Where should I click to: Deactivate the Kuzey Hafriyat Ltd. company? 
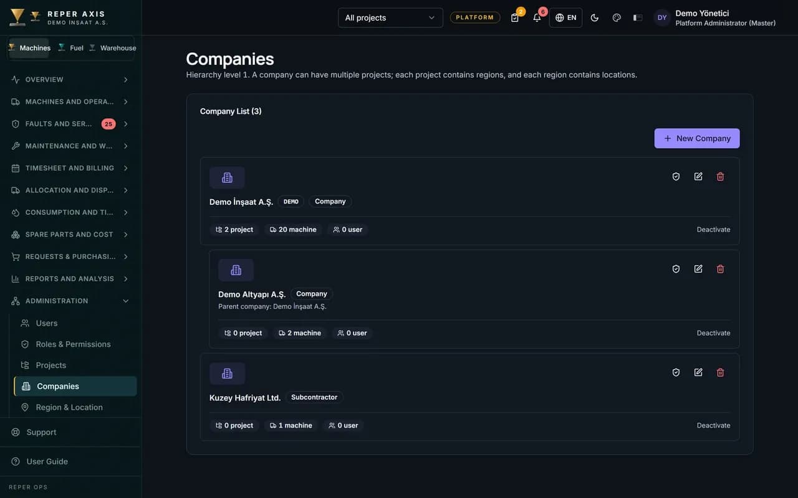713,426
